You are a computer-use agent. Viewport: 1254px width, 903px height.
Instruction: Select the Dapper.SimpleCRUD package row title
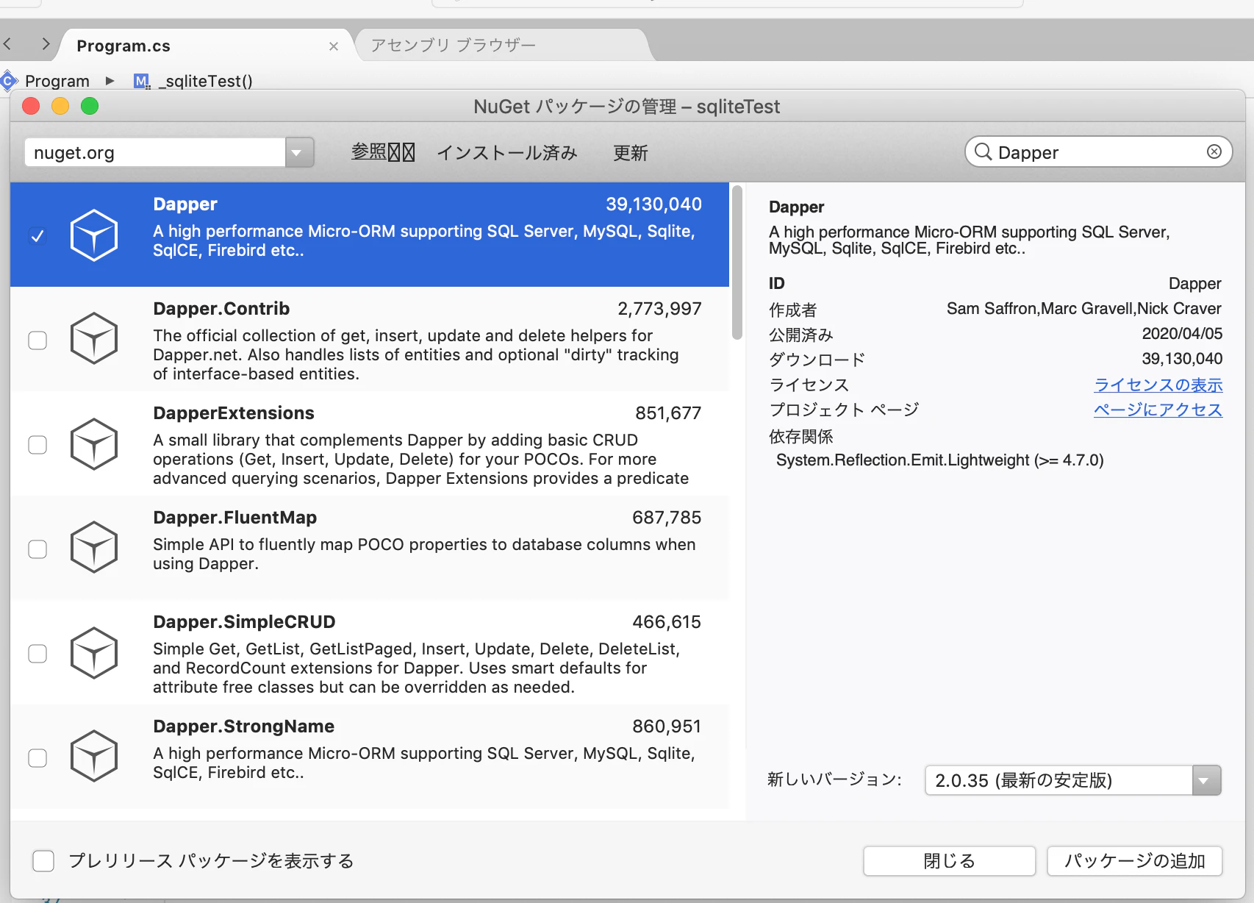coord(244,622)
